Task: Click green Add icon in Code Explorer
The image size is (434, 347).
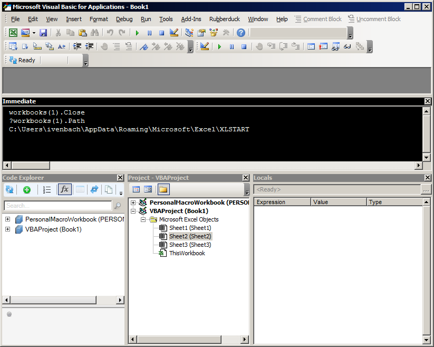Action: click(x=27, y=190)
